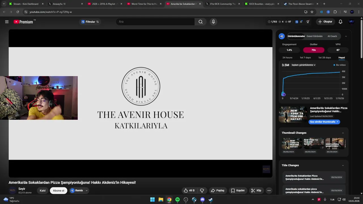Screen dimensions: 363x204
Task: Click the blue vidIQ logo in YouTube header
Action: [x=297, y=22]
